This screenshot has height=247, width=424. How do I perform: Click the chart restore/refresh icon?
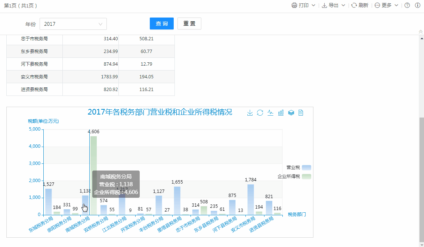click(x=260, y=113)
